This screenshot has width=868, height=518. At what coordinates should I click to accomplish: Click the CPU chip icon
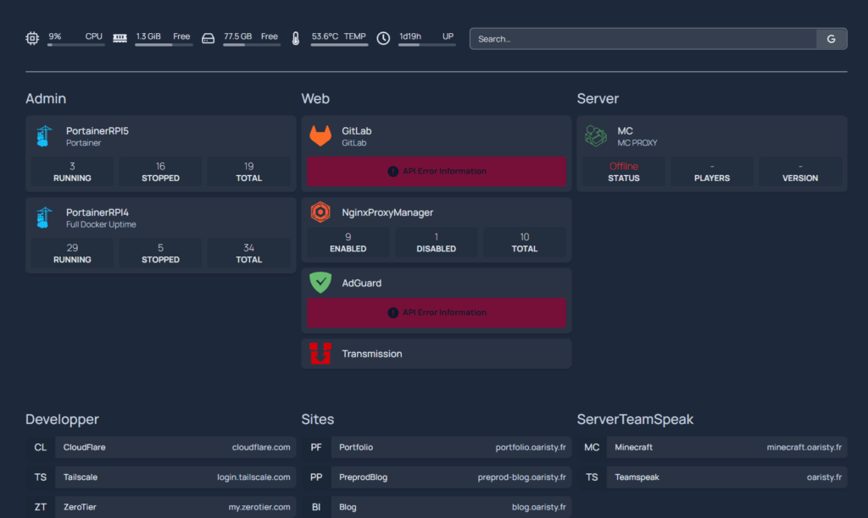point(32,38)
